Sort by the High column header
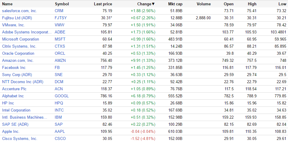 point(252,4)
